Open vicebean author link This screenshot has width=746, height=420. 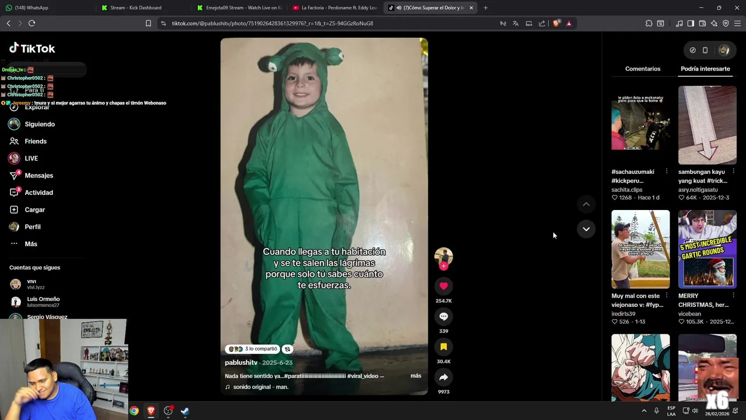point(689,314)
